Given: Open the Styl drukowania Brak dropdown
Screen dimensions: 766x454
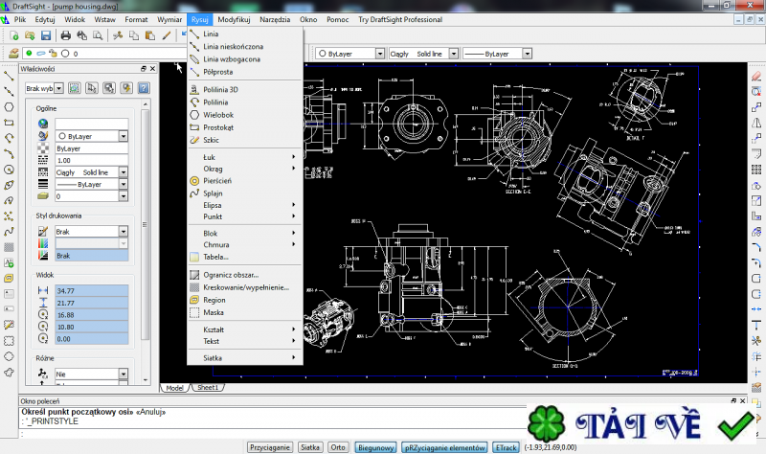Looking at the screenshot, I should [x=124, y=231].
